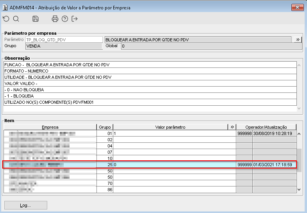307x213 pixels.
Task: Select the line FUNCAO - BLOQUEAR A ENTRADA POR QTDE NO PDV
Action: [150, 65]
